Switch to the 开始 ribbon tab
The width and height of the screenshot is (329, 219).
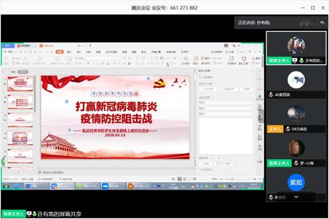(59, 52)
